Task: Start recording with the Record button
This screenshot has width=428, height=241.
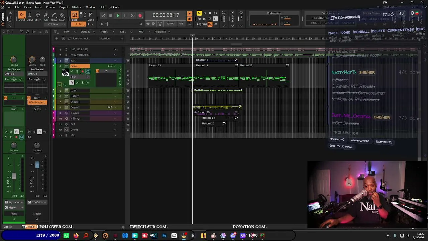Action: (x=140, y=16)
